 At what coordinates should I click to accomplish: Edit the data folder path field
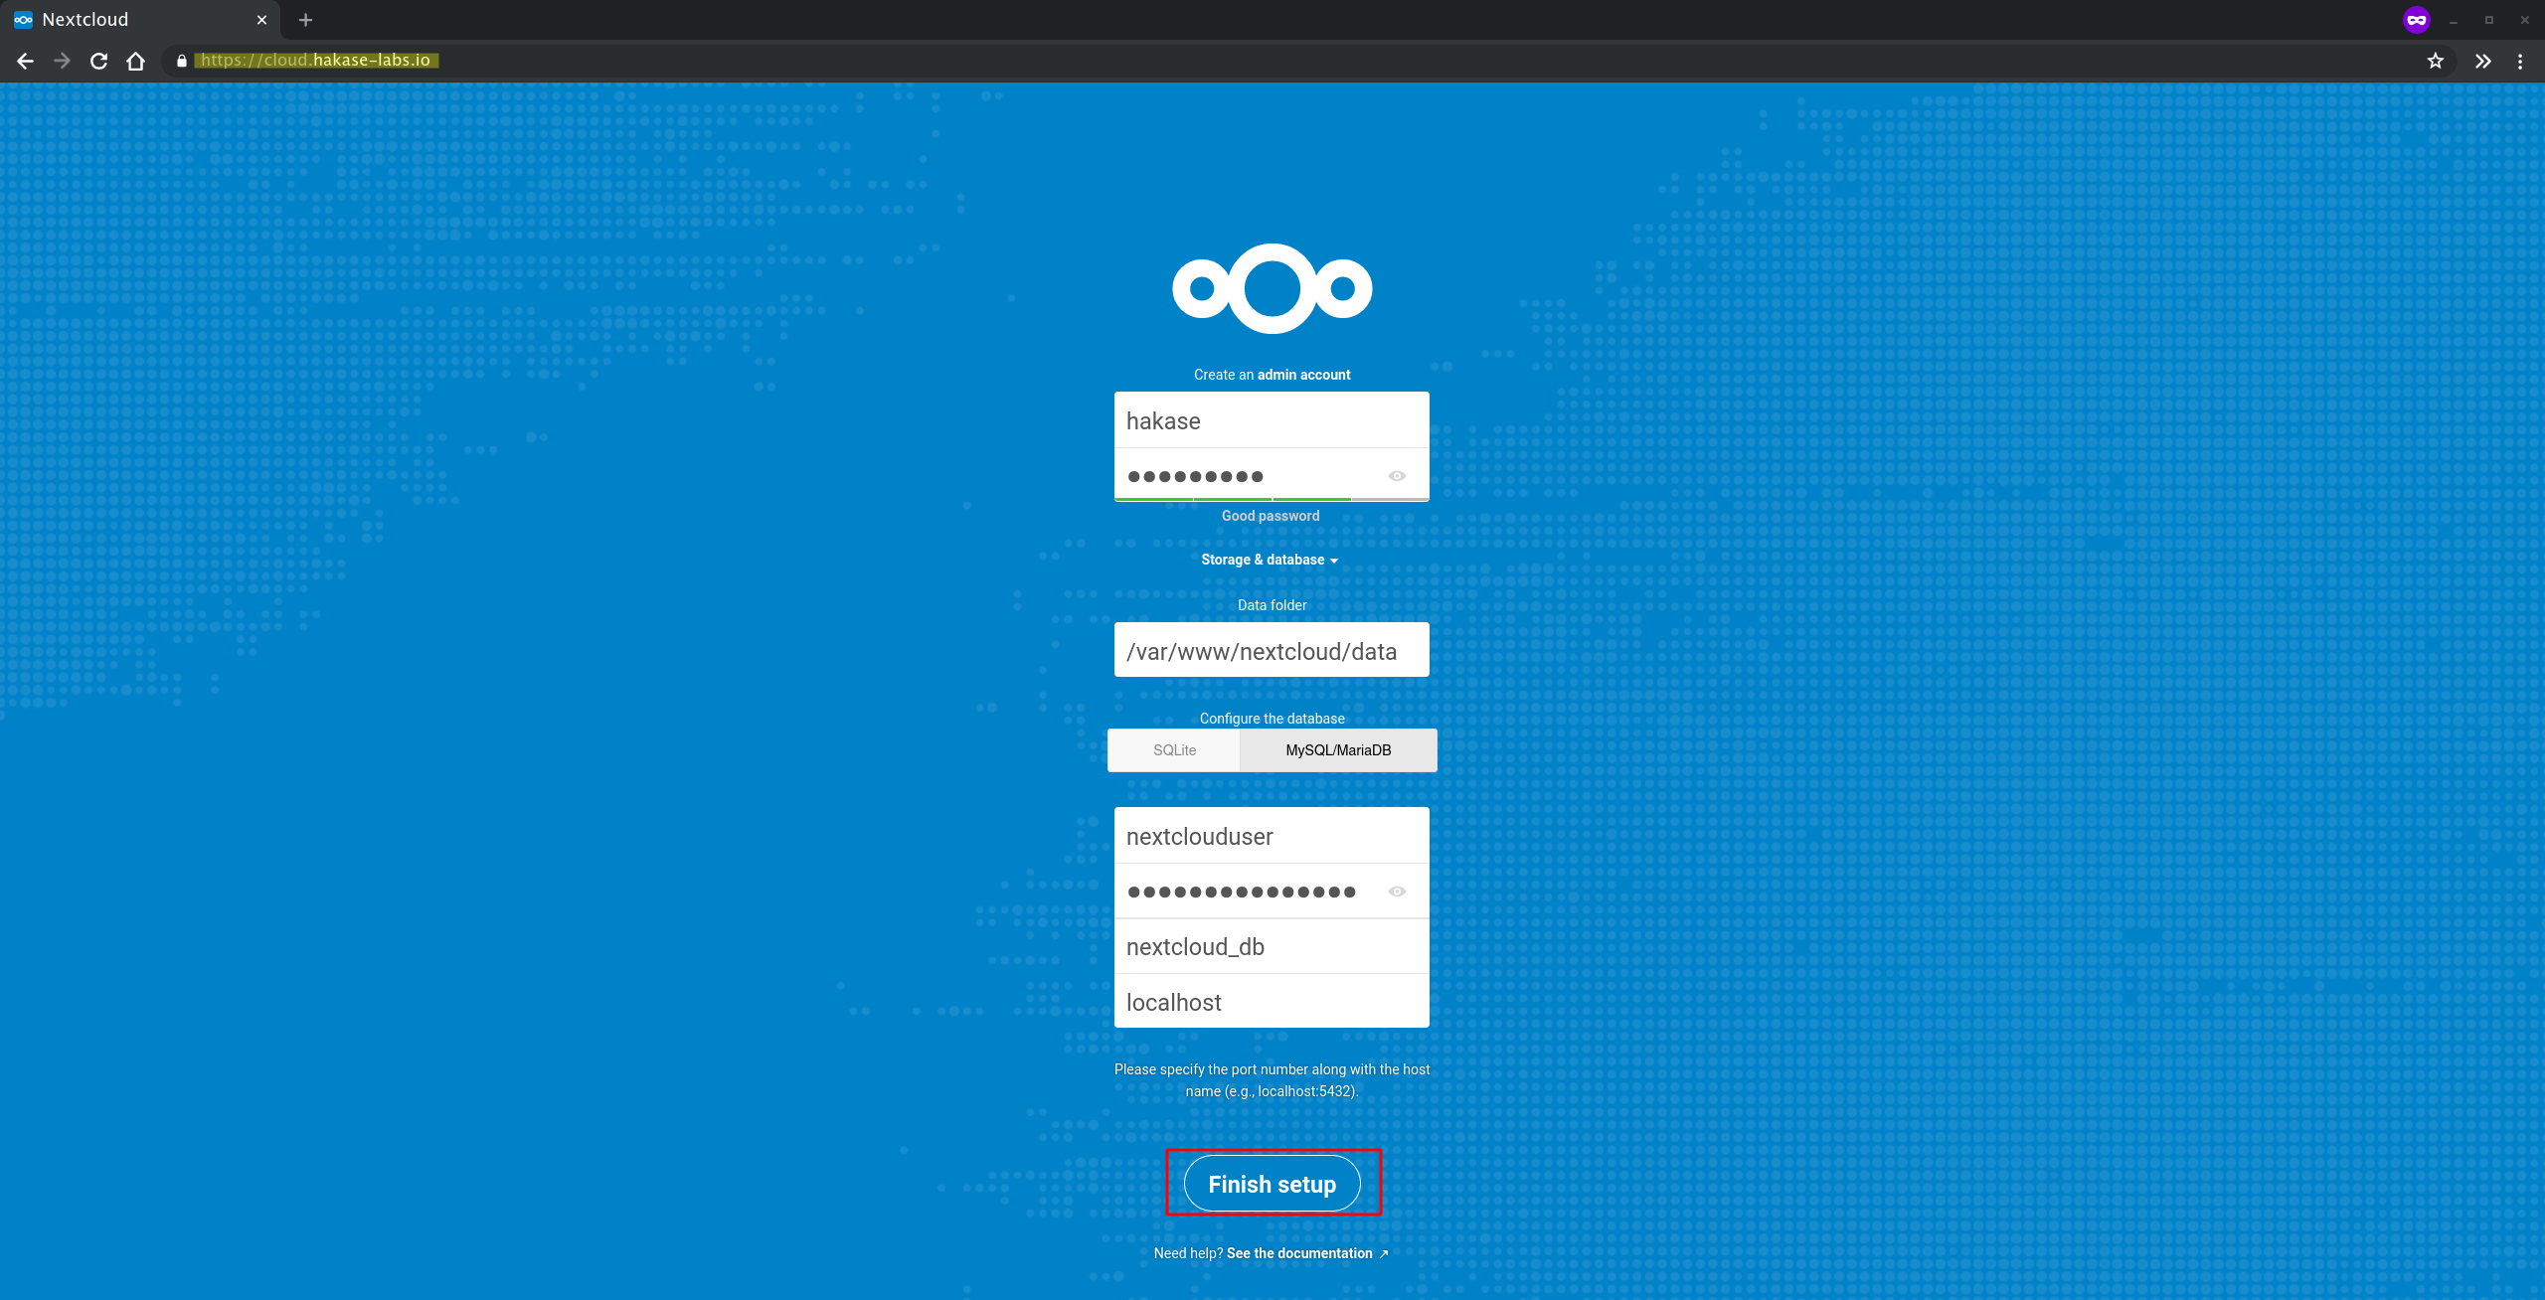[x=1272, y=650]
